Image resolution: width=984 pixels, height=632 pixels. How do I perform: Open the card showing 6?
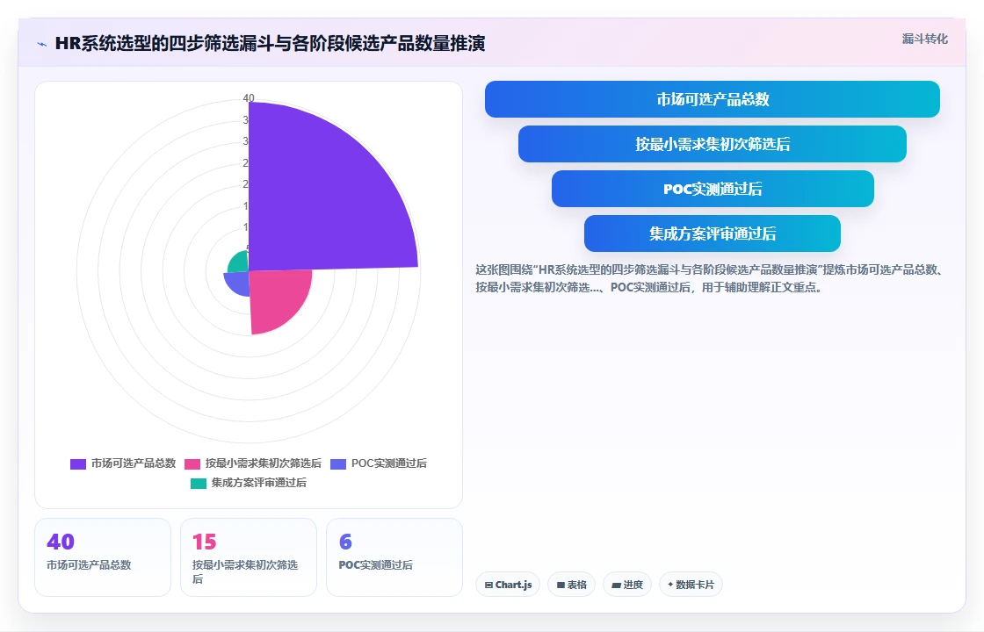click(x=394, y=557)
